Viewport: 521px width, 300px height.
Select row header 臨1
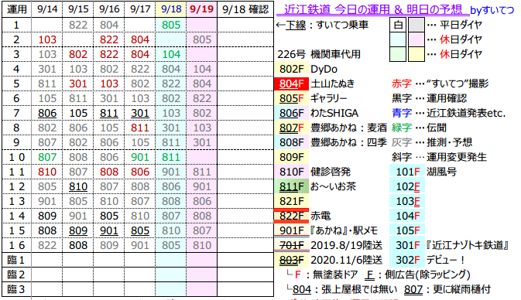tap(16, 260)
